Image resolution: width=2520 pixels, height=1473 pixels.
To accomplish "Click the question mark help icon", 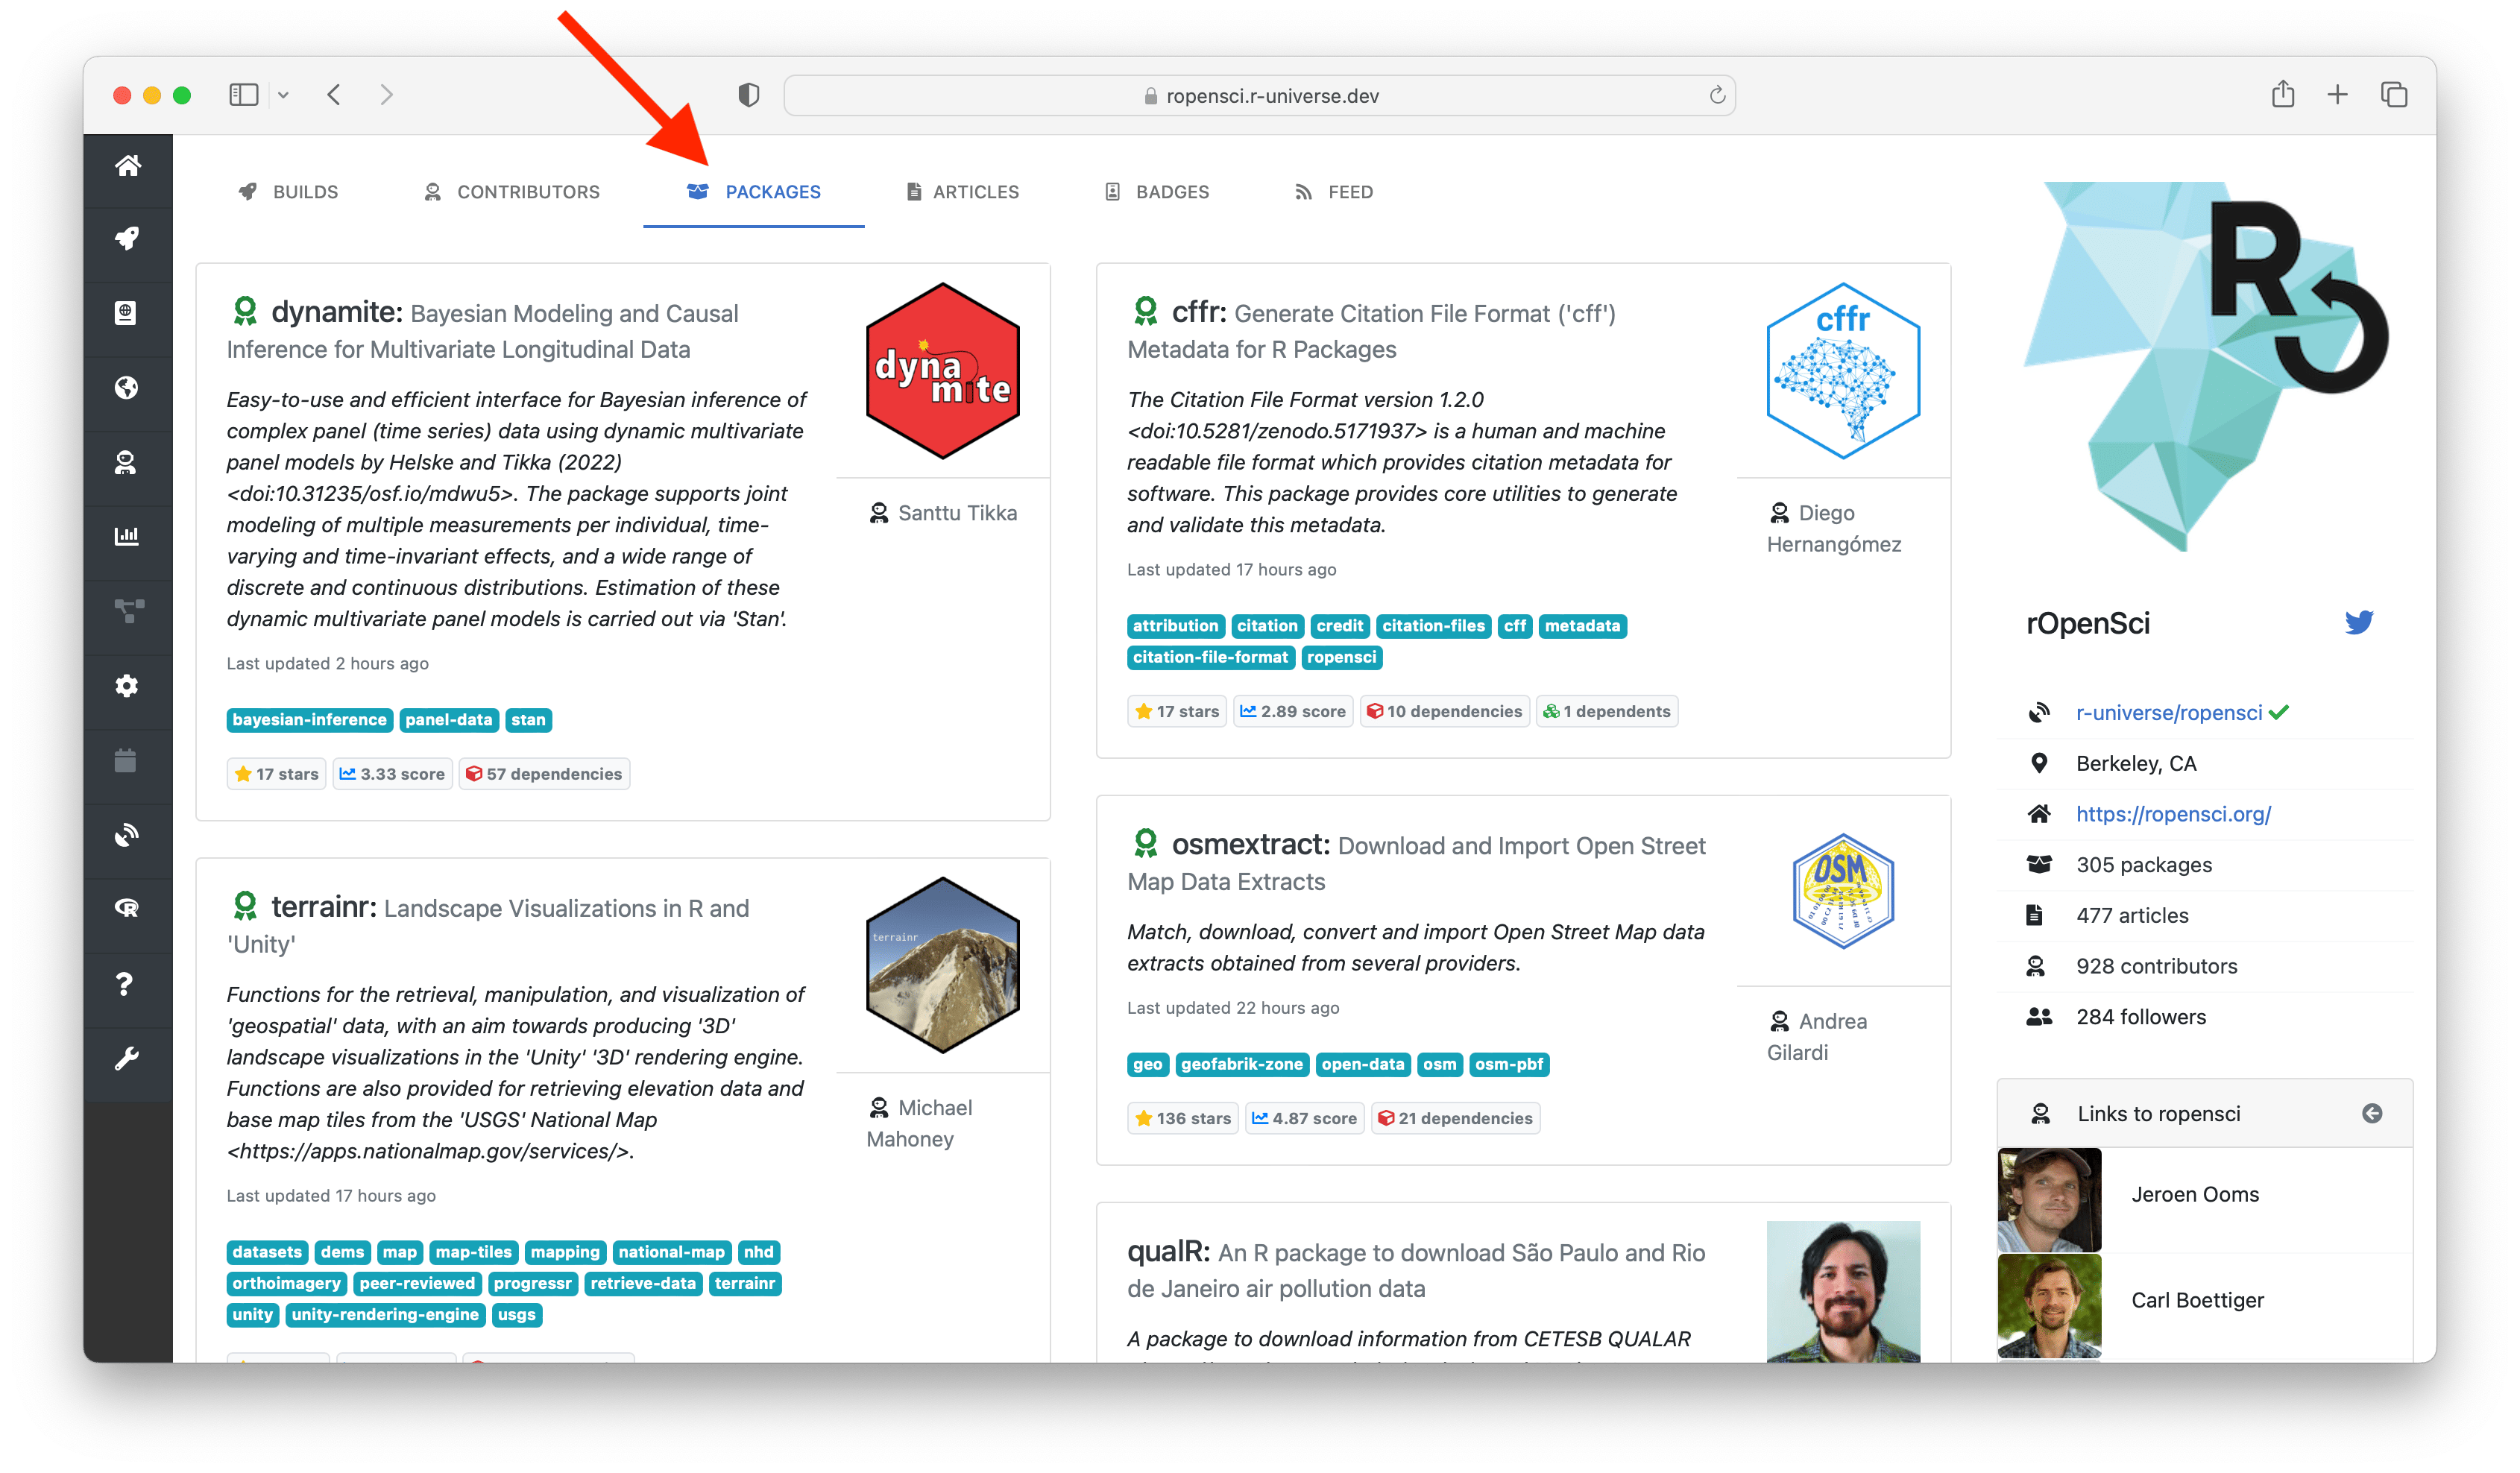I will pyautogui.click(x=125, y=984).
